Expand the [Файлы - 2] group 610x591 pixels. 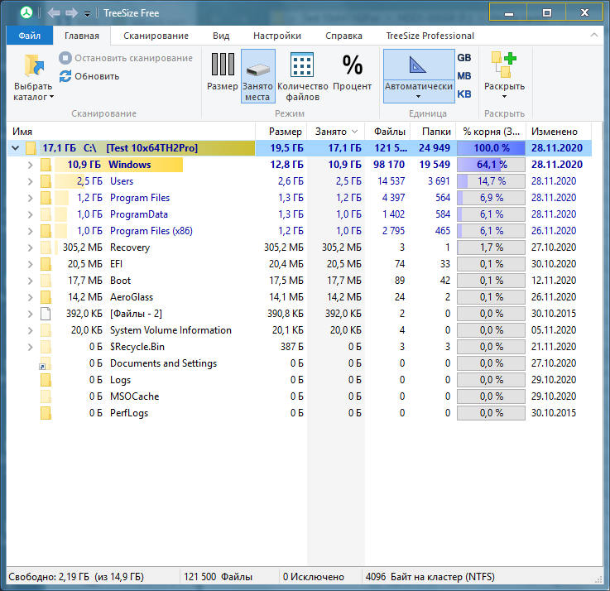pos(30,314)
